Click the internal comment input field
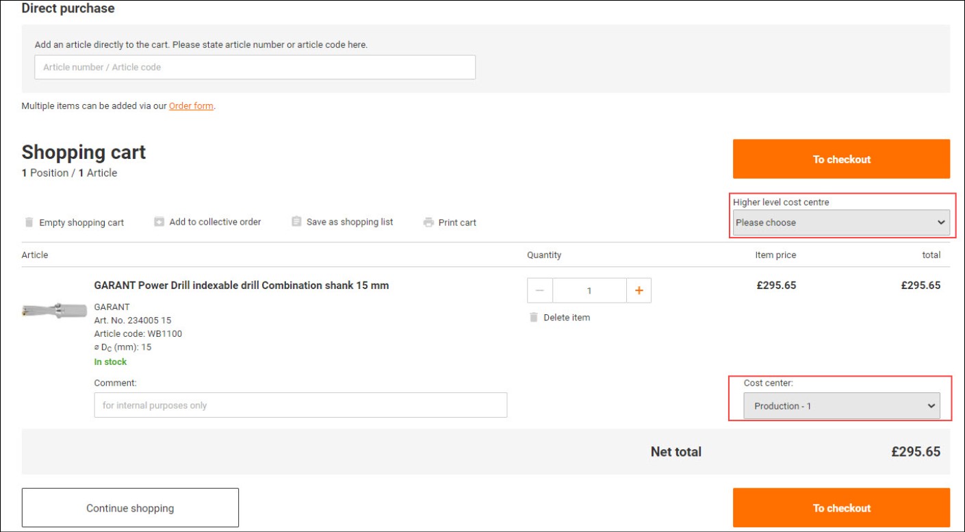Image resolution: width=965 pixels, height=532 pixels. (x=300, y=405)
